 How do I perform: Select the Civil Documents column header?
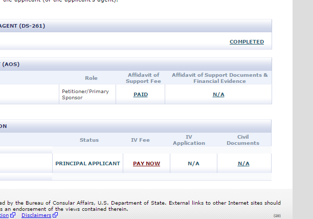tap(243, 140)
